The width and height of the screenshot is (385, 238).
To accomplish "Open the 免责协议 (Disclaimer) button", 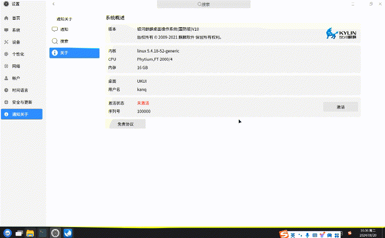I will pyautogui.click(x=125, y=124).
